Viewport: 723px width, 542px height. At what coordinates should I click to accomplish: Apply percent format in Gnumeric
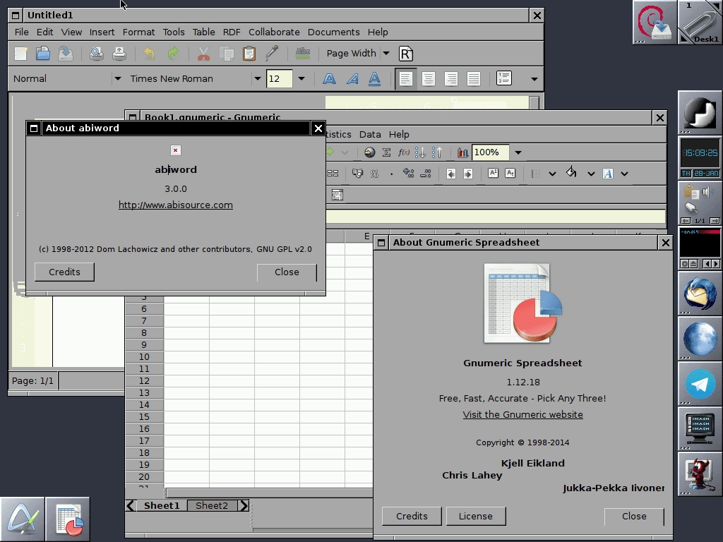tap(374, 174)
